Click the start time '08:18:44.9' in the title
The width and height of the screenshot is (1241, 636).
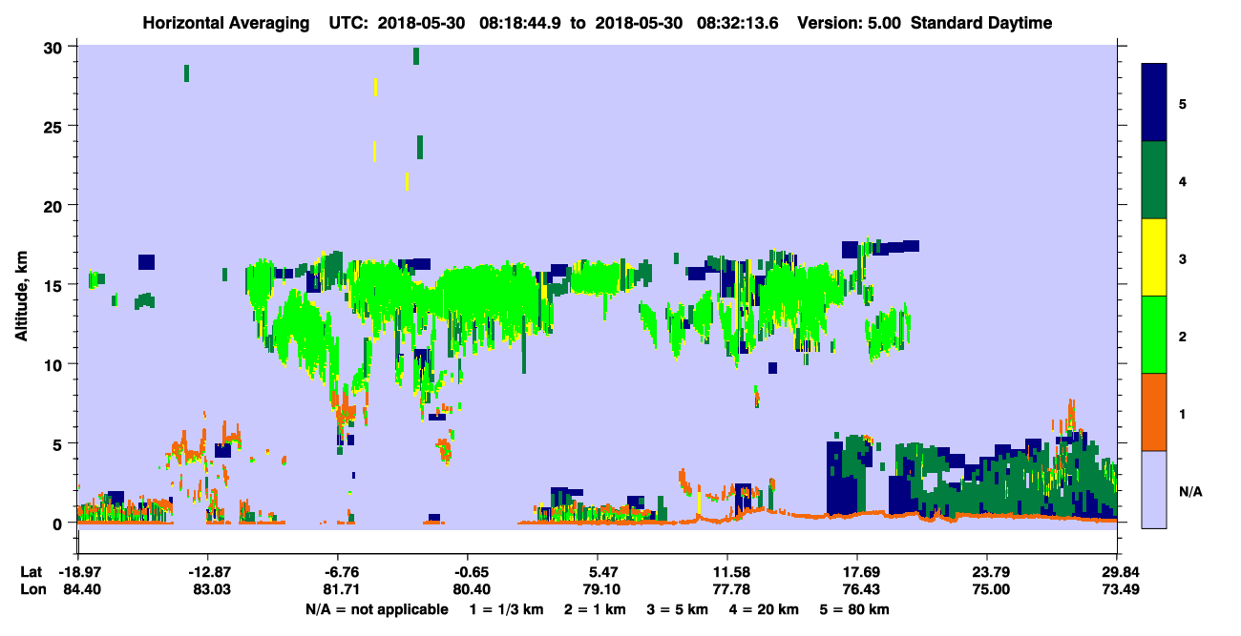[x=521, y=23]
